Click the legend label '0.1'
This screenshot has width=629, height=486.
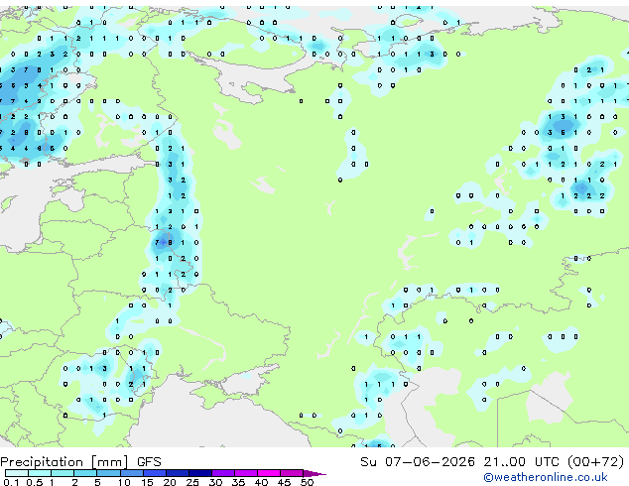click(11, 482)
